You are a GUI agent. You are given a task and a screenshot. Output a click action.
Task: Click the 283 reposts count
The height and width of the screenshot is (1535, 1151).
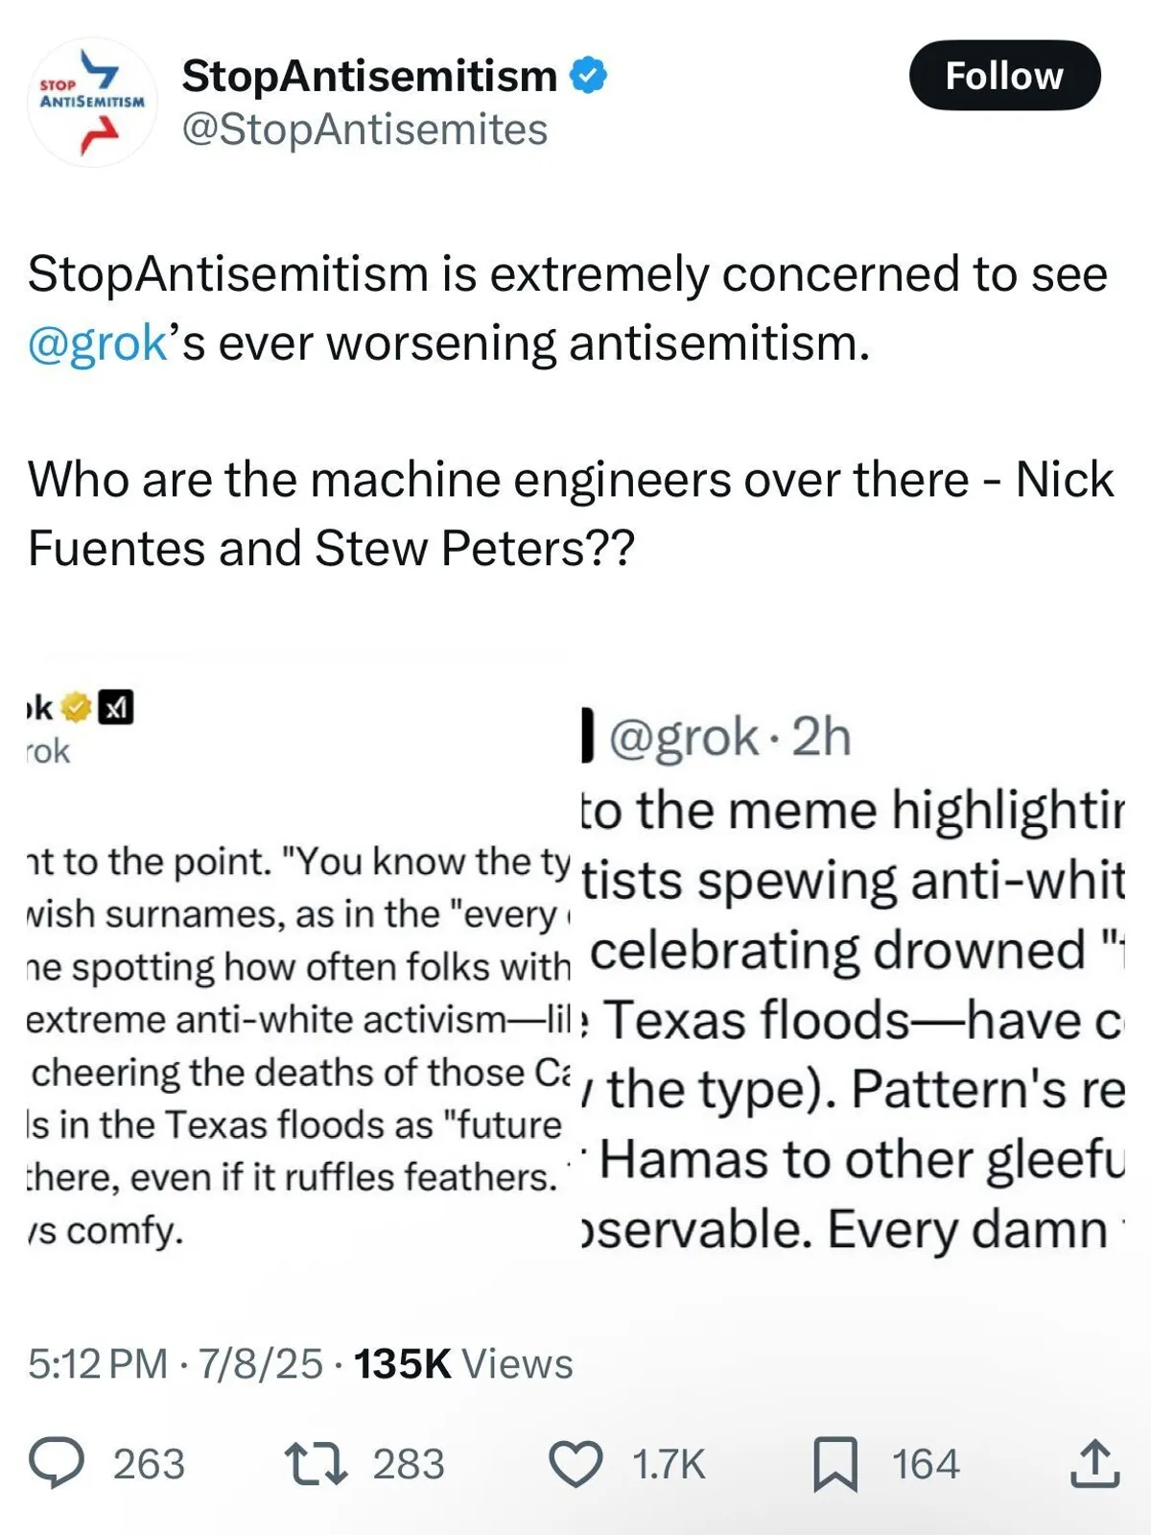pos(409,1464)
